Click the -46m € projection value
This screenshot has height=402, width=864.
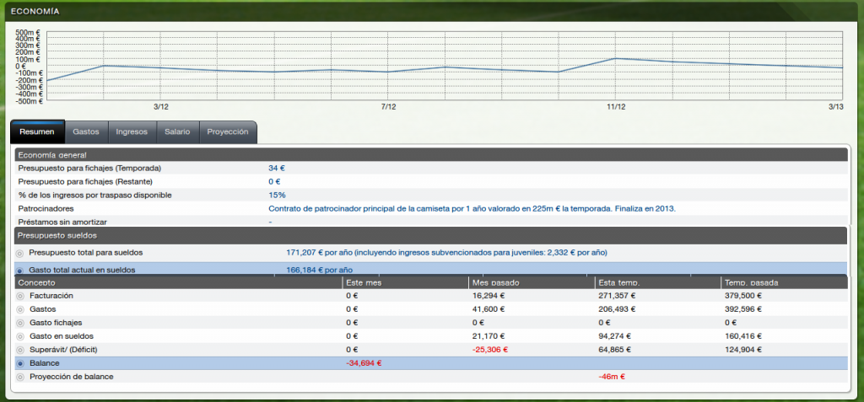click(612, 378)
